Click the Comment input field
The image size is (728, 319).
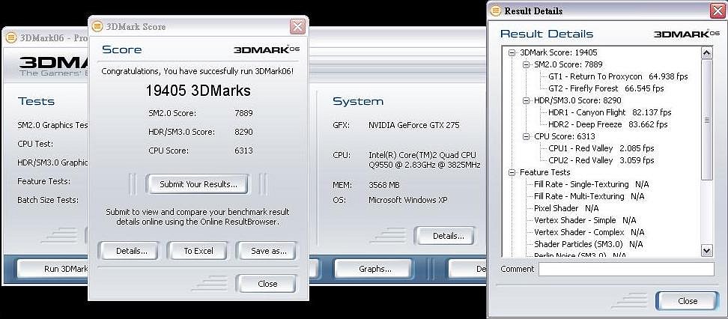626,270
